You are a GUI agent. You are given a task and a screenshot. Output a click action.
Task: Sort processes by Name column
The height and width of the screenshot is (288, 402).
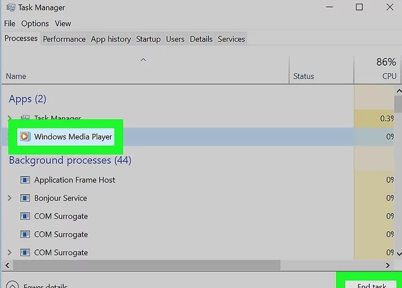pyautogui.click(x=145, y=69)
